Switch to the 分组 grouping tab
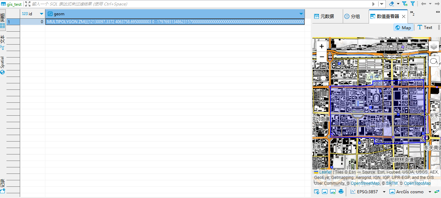The image size is (441, 198). [352, 16]
